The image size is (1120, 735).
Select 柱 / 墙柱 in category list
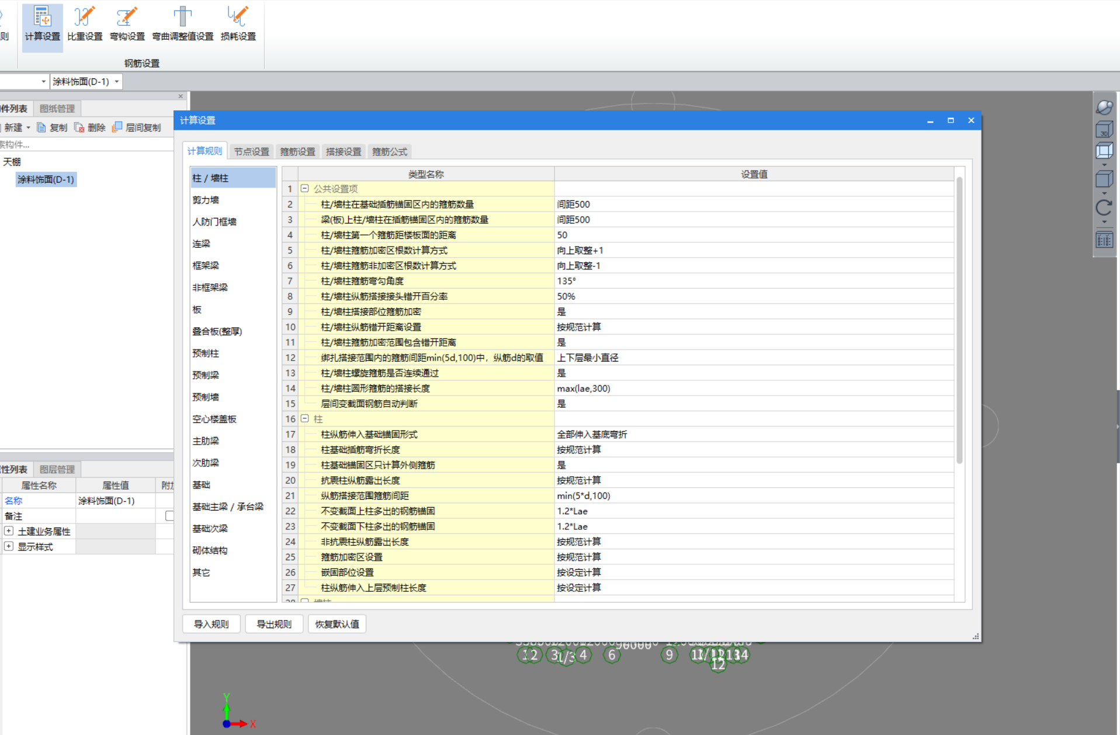(x=233, y=178)
